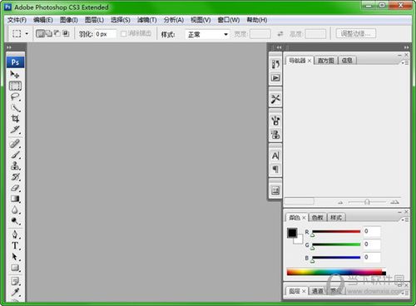Switch to the 色板 swatches tab

318,218
